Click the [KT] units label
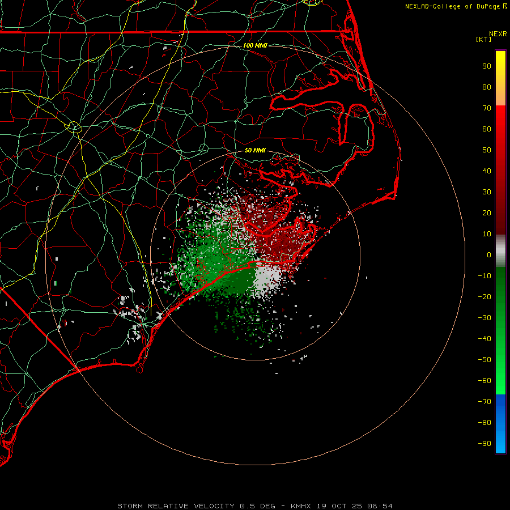 tap(484, 39)
